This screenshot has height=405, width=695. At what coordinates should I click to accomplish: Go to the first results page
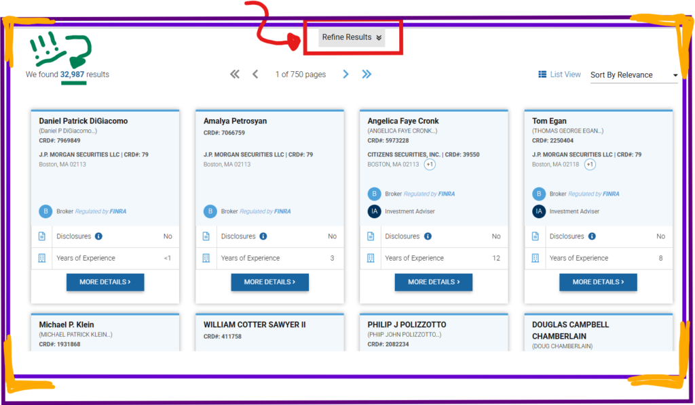(x=235, y=74)
